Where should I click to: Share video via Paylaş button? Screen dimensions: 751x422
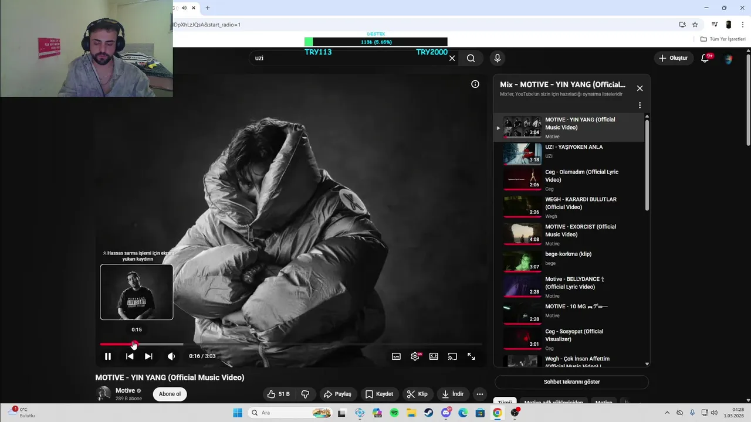337,394
